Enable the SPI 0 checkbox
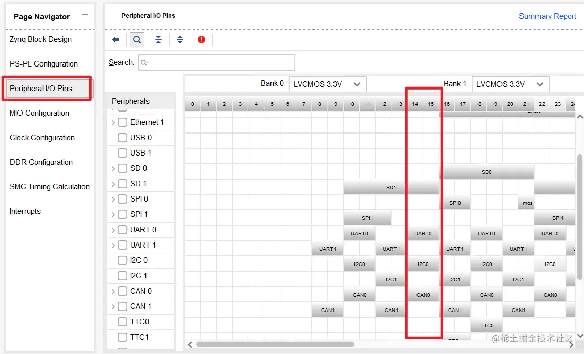The image size is (584, 354). pos(122,199)
